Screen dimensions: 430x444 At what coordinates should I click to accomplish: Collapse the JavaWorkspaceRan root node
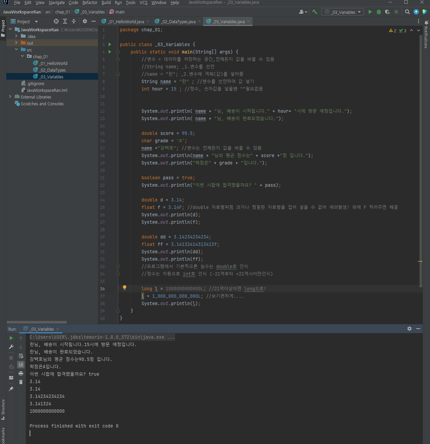coord(10,29)
